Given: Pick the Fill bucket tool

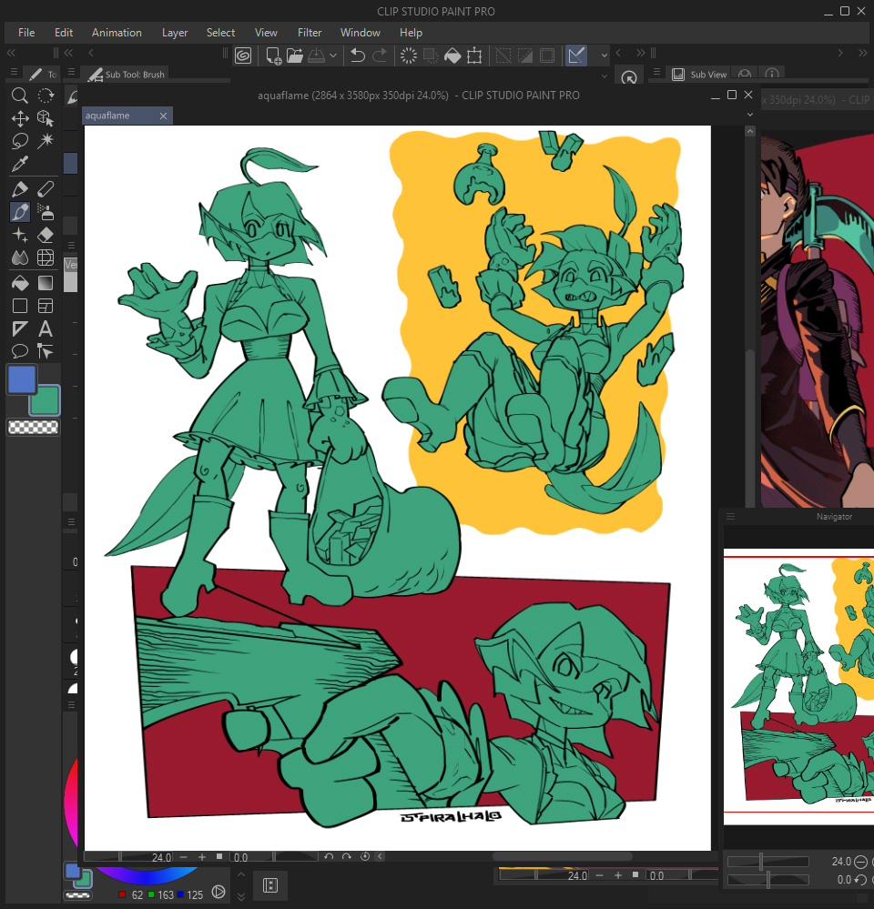Looking at the screenshot, I should click(19, 283).
